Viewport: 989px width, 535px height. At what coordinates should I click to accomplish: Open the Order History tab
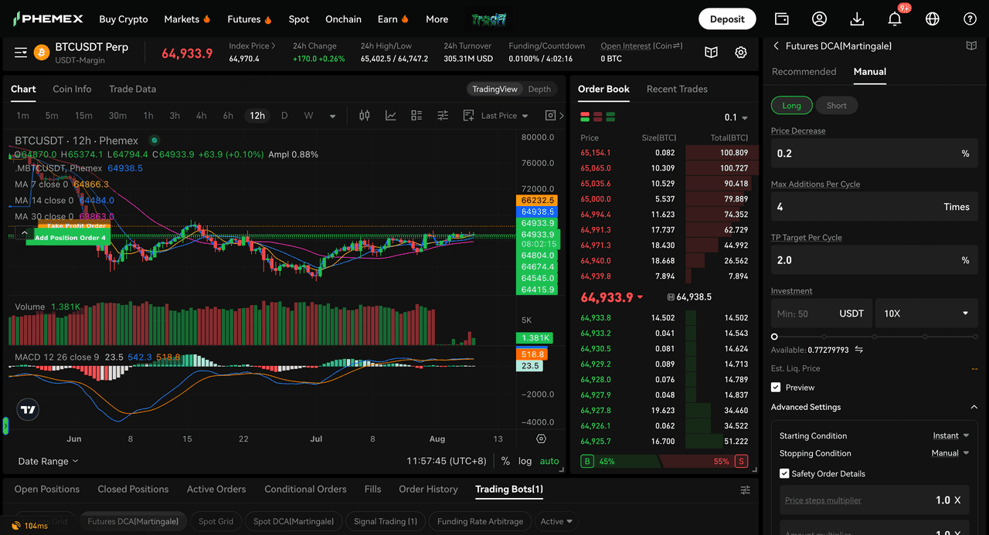pyautogui.click(x=428, y=489)
